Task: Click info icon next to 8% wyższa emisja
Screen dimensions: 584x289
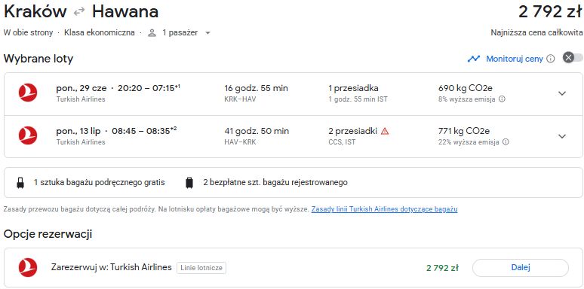Action: (x=502, y=99)
